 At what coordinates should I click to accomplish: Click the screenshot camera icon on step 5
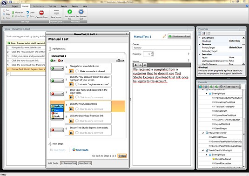(x=71, y=121)
